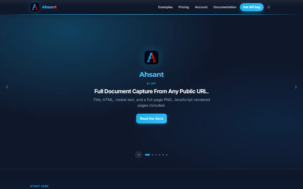Toggle light theme with the sun icon

269,7
